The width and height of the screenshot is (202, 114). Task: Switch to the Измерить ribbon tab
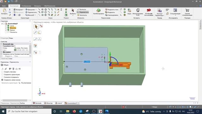click(x=38, y=6)
